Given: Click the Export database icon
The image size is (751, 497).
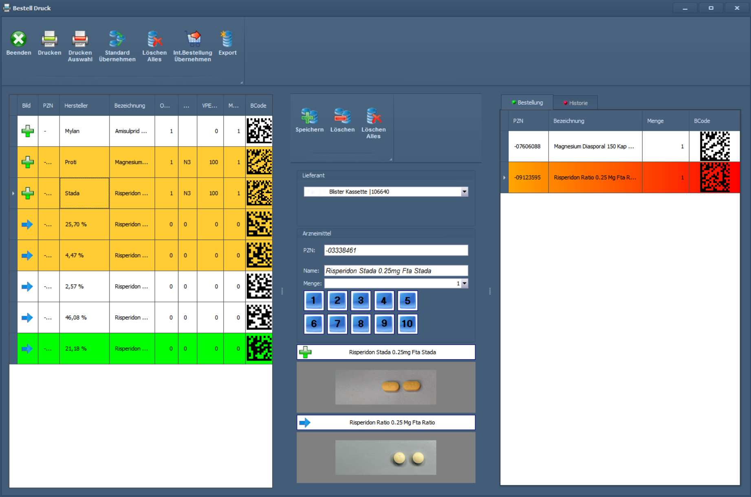Looking at the screenshot, I should click(227, 40).
